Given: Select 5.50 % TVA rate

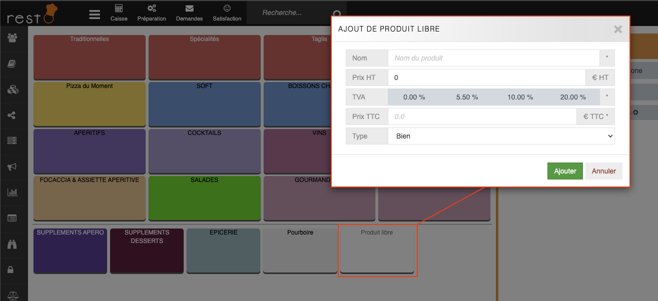Looking at the screenshot, I should pyautogui.click(x=467, y=97).
